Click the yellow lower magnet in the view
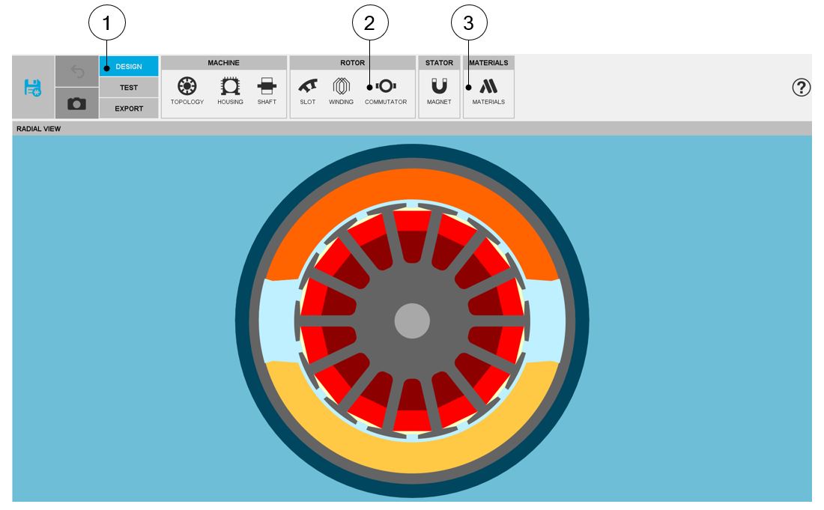Screen dimensions: 824x510 tap(412, 457)
